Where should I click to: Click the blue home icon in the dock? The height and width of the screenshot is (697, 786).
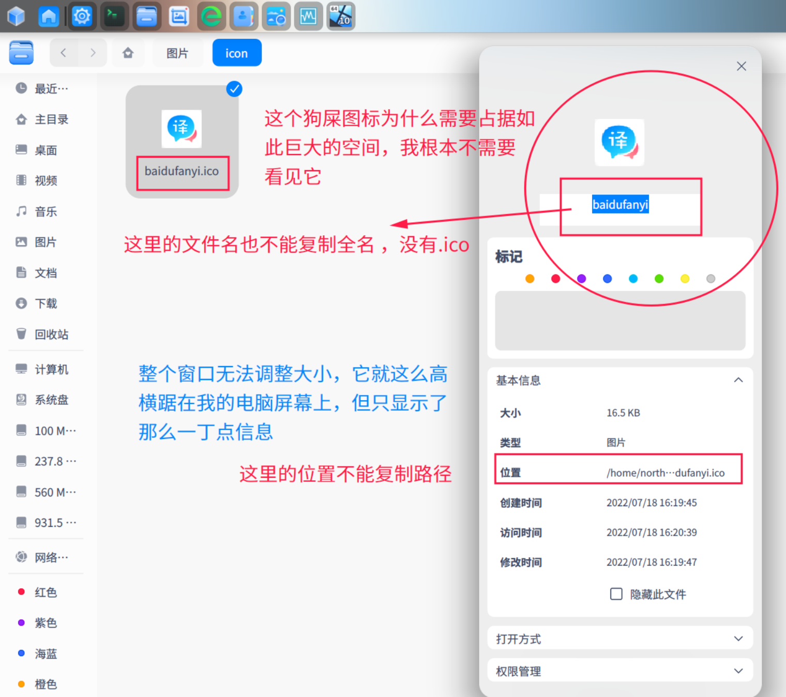49,17
